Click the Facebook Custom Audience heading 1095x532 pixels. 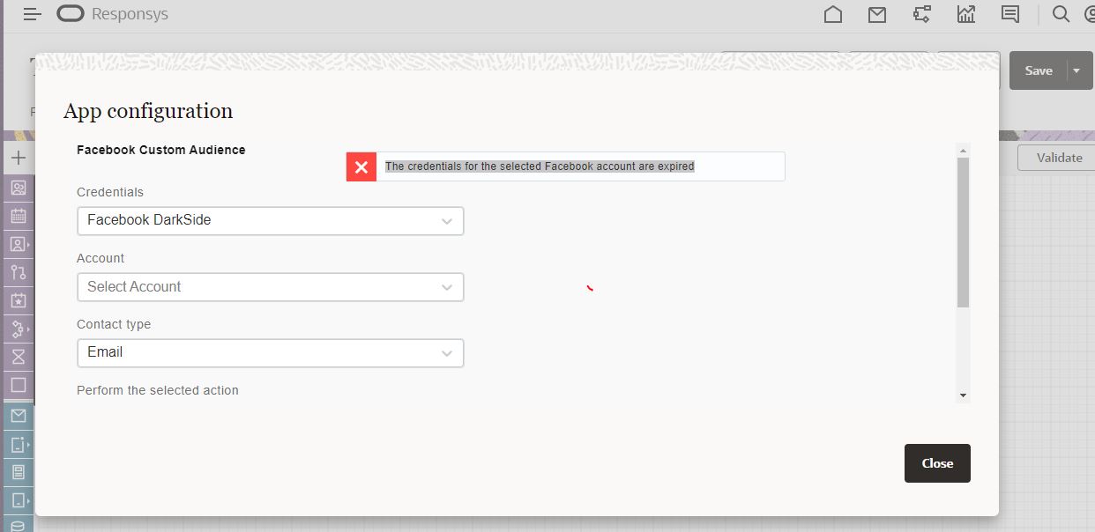[x=161, y=150]
